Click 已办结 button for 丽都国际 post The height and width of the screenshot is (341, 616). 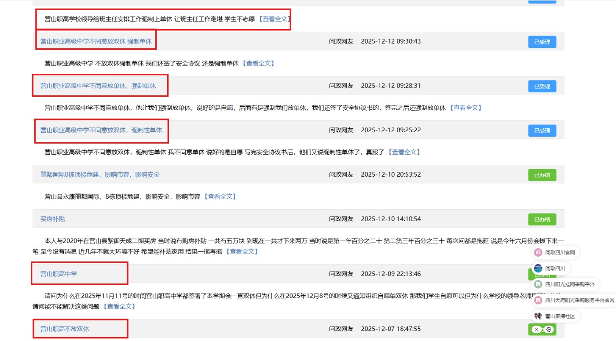[x=542, y=175]
